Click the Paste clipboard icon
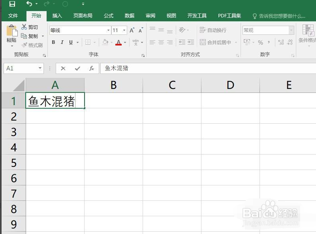The height and width of the screenshot is (234, 316). click(12, 31)
